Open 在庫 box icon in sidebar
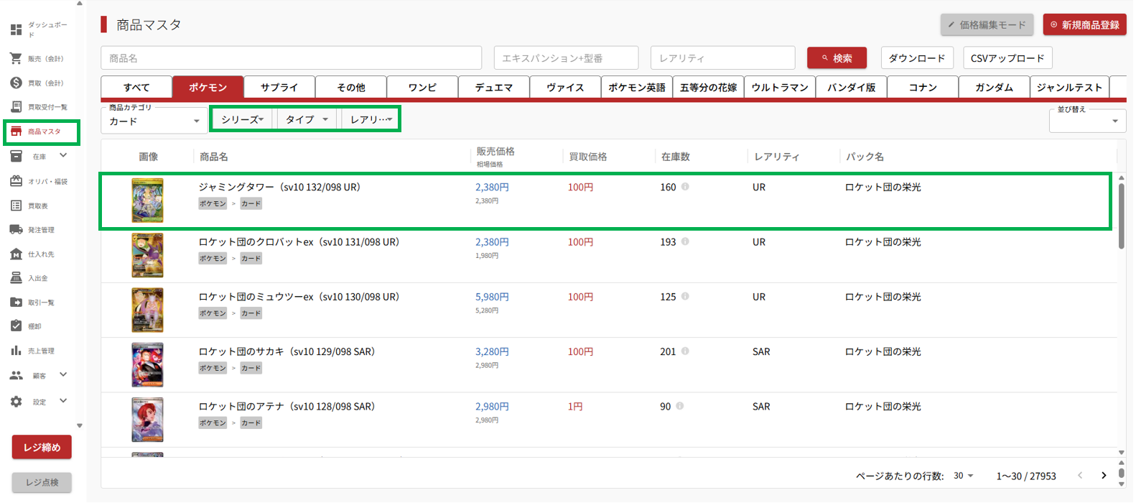Viewport: 1136px width, 503px height. point(16,156)
